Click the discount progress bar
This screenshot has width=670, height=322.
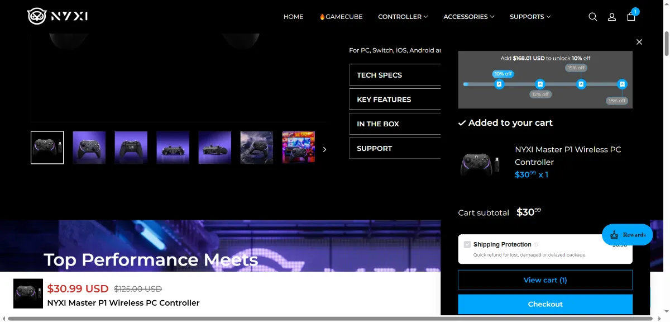tap(545, 84)
